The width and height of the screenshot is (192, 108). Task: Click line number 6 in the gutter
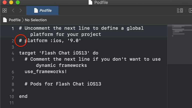tap(13, 72)
